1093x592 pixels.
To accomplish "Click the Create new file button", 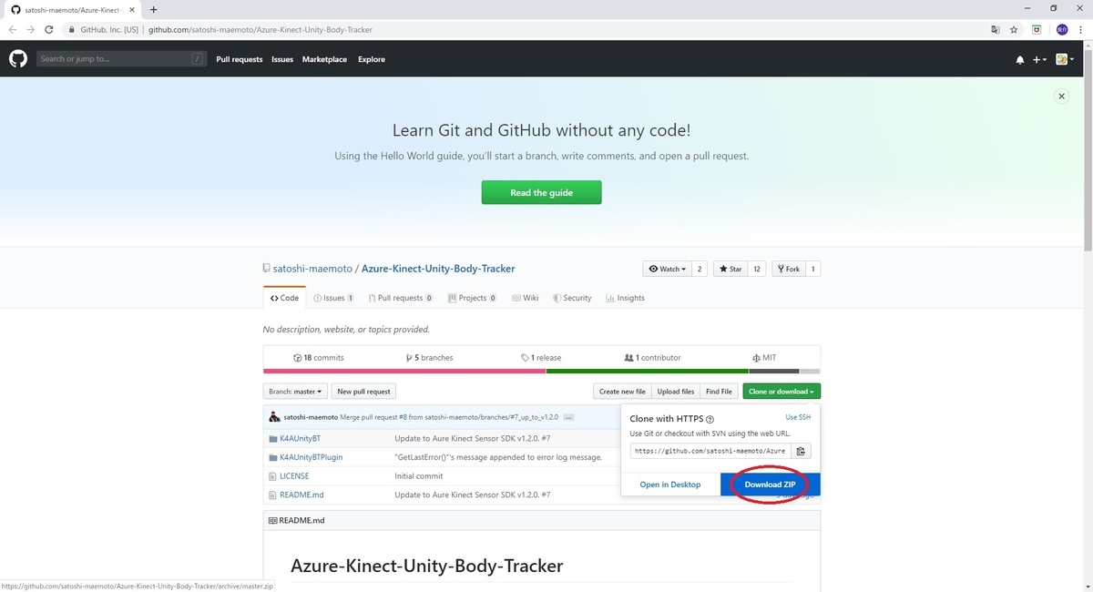I will tap(622, 392).
